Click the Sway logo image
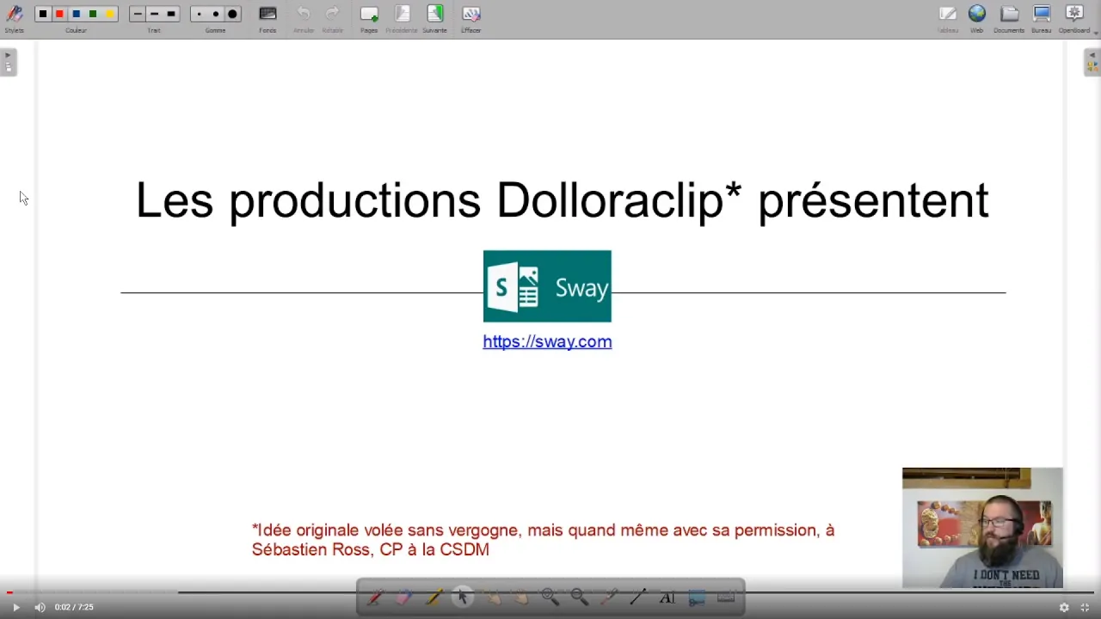The width and height of the screenshot is (1101, 619). coord(547,286)
